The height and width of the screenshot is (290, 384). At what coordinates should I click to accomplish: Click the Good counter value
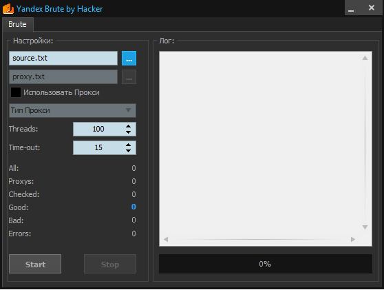click(134, 207)
